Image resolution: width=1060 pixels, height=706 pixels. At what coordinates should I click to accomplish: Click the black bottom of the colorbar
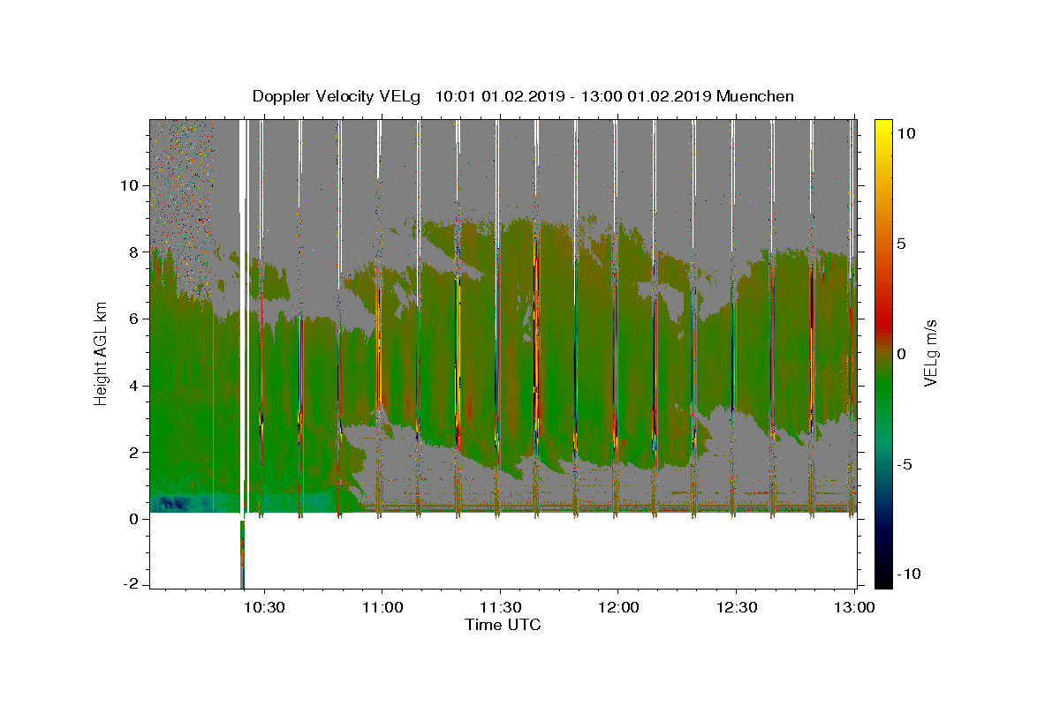click(x=883, y=578)
